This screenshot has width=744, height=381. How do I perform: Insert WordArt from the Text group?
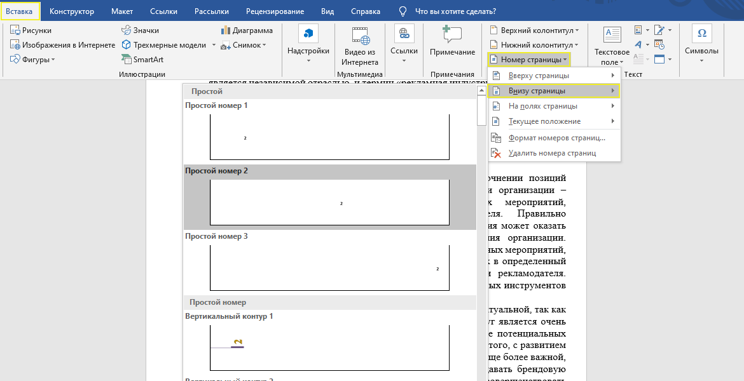(638, 44)
